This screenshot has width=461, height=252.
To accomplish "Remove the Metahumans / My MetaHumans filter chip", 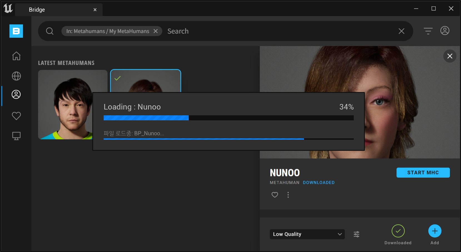I will click(156, 31).
